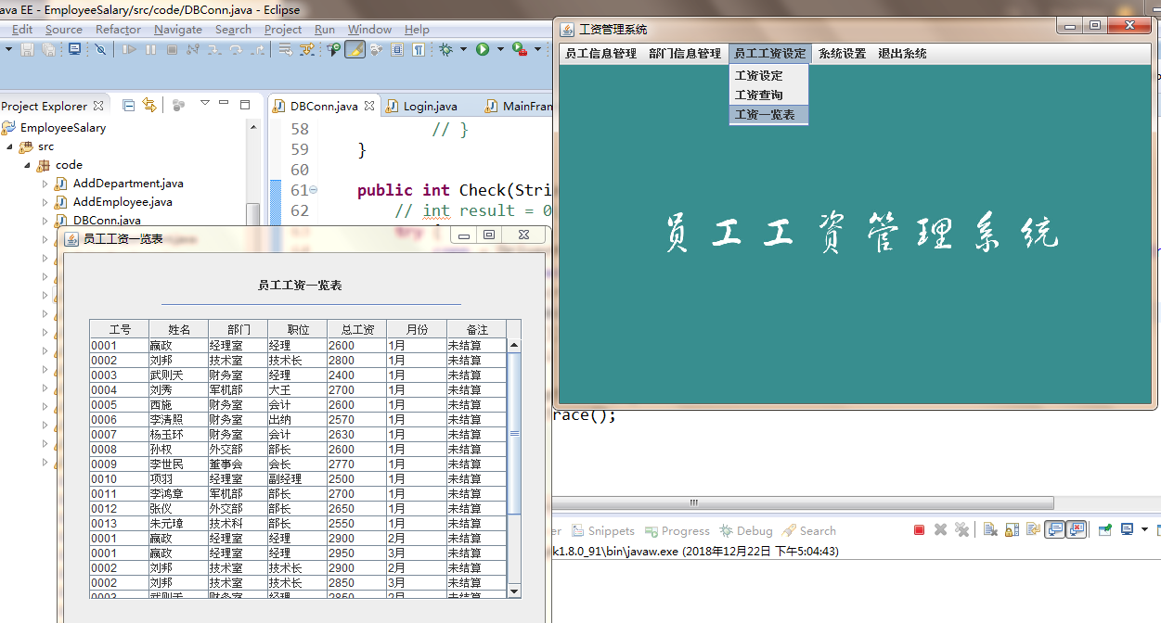Click the Suspend (pause) debug icon
Image resolution: width=1161 pixels, height=623 pixels.
[150, 49]
